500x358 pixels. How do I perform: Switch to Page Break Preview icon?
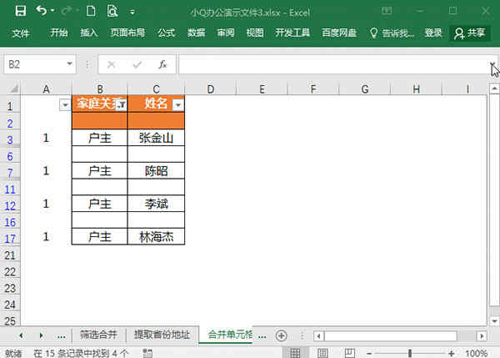click(x=350, y=353)
